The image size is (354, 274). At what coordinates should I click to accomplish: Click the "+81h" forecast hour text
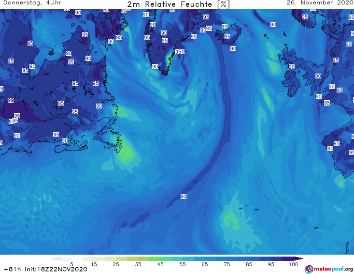click(x=13, y=269)
